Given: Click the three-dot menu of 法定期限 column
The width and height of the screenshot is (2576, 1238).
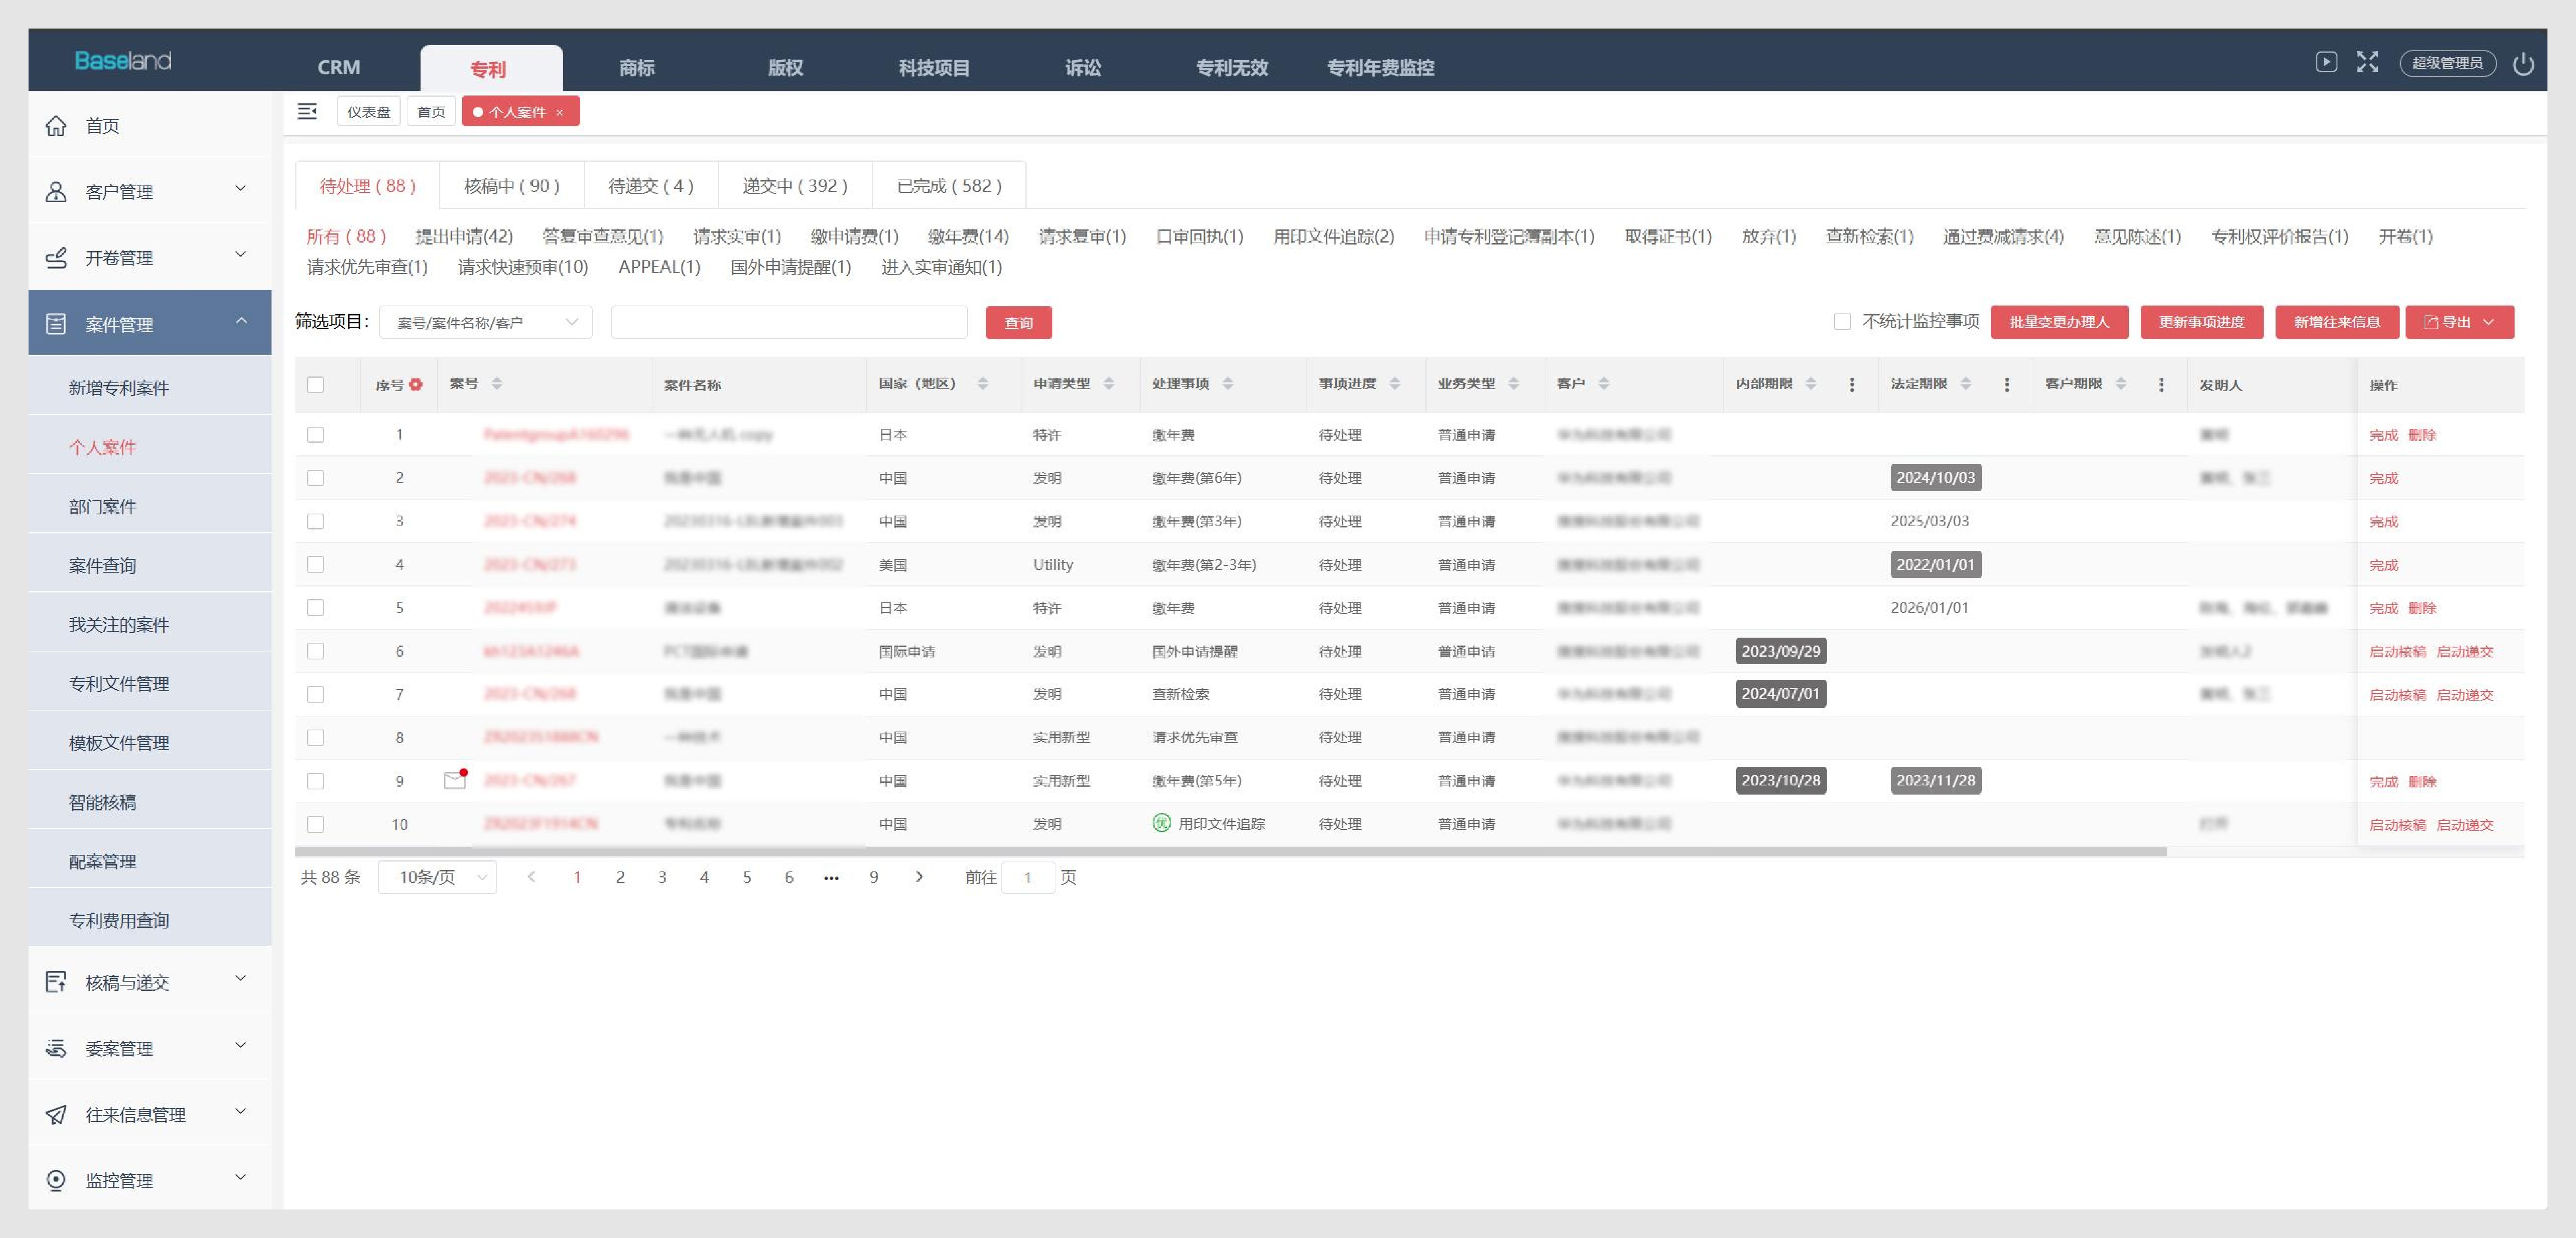Looking at the screenshot, I should pyautogui.click(x=2006, y=385).
